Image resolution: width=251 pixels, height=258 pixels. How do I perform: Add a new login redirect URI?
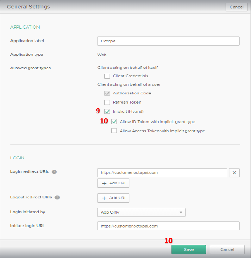pos(113,183)
